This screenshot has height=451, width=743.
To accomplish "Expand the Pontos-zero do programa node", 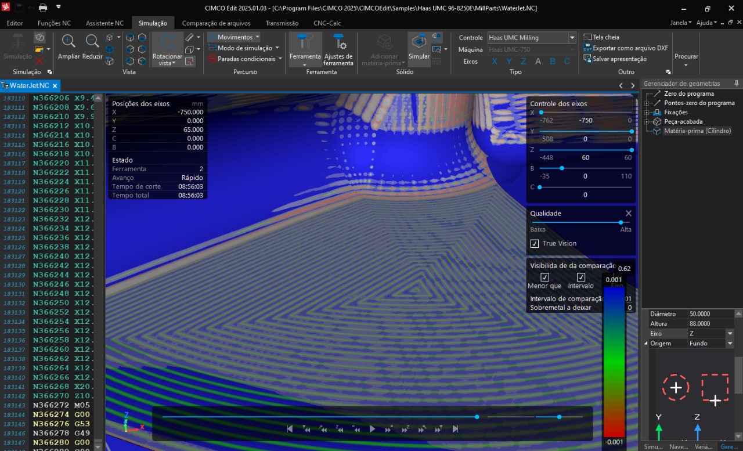I will [647, 103].
